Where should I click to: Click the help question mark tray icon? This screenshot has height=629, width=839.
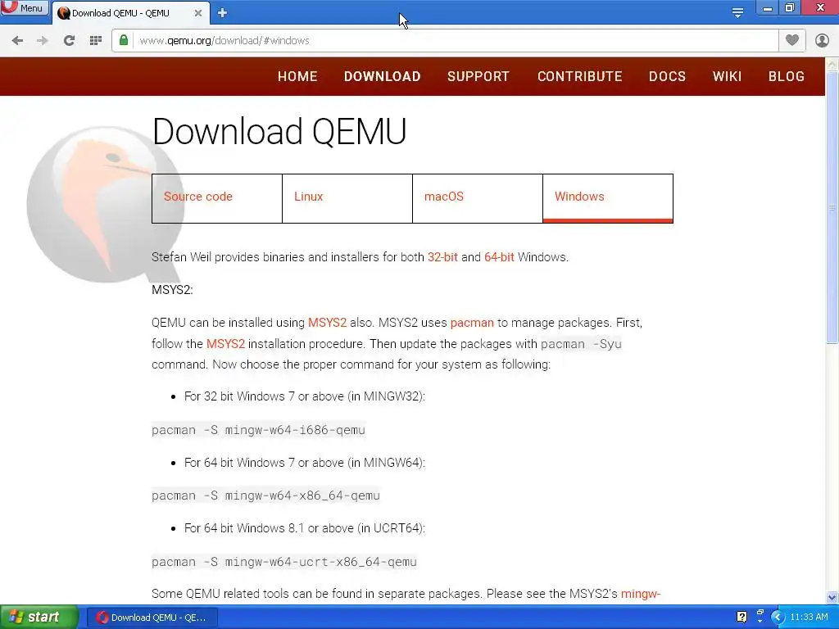741,618
